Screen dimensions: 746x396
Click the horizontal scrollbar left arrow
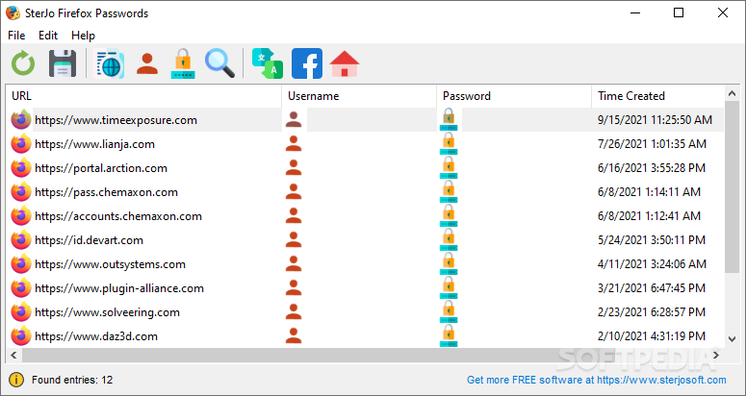coord(13,355)
